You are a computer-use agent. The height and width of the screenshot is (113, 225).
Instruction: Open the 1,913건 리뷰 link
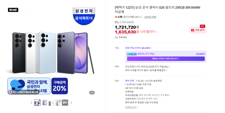click(x=150, y=17)
